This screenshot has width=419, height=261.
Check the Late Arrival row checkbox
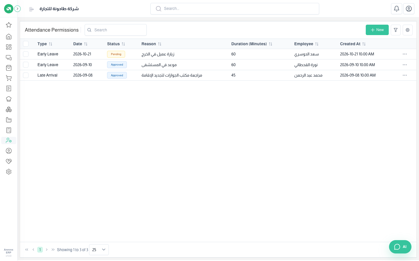26,75
